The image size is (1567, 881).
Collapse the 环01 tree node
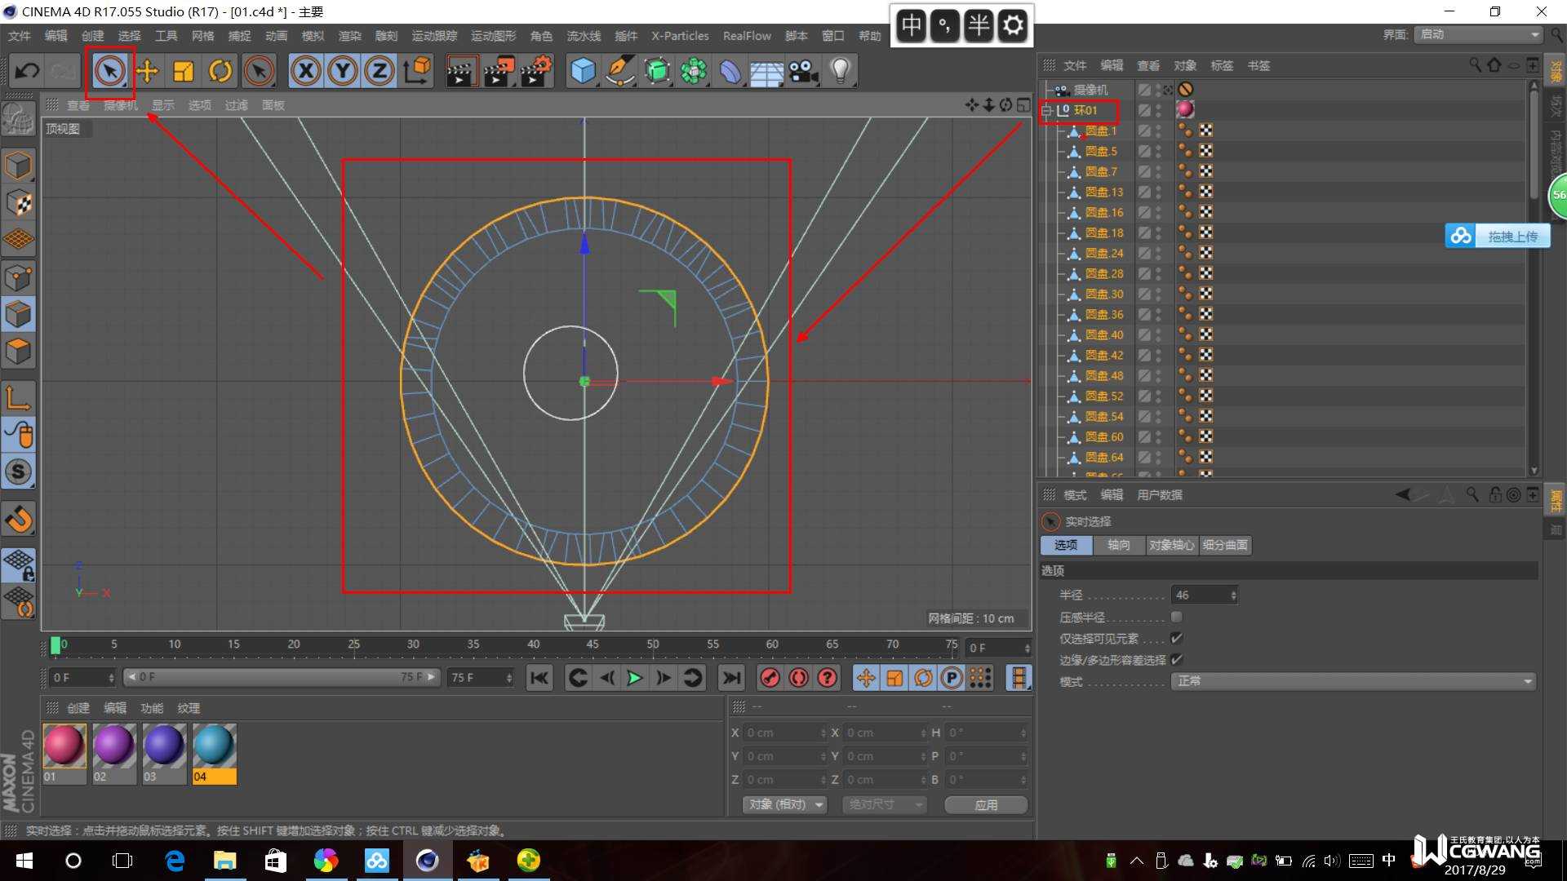click(x=1047, y=110)
